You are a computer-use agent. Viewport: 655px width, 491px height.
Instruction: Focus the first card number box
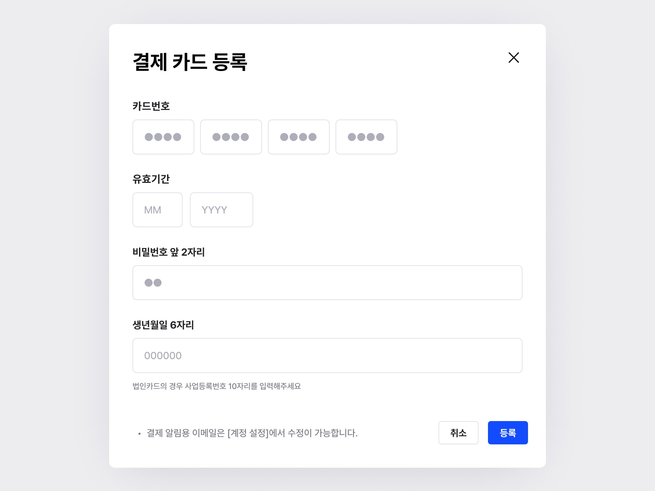163,137
